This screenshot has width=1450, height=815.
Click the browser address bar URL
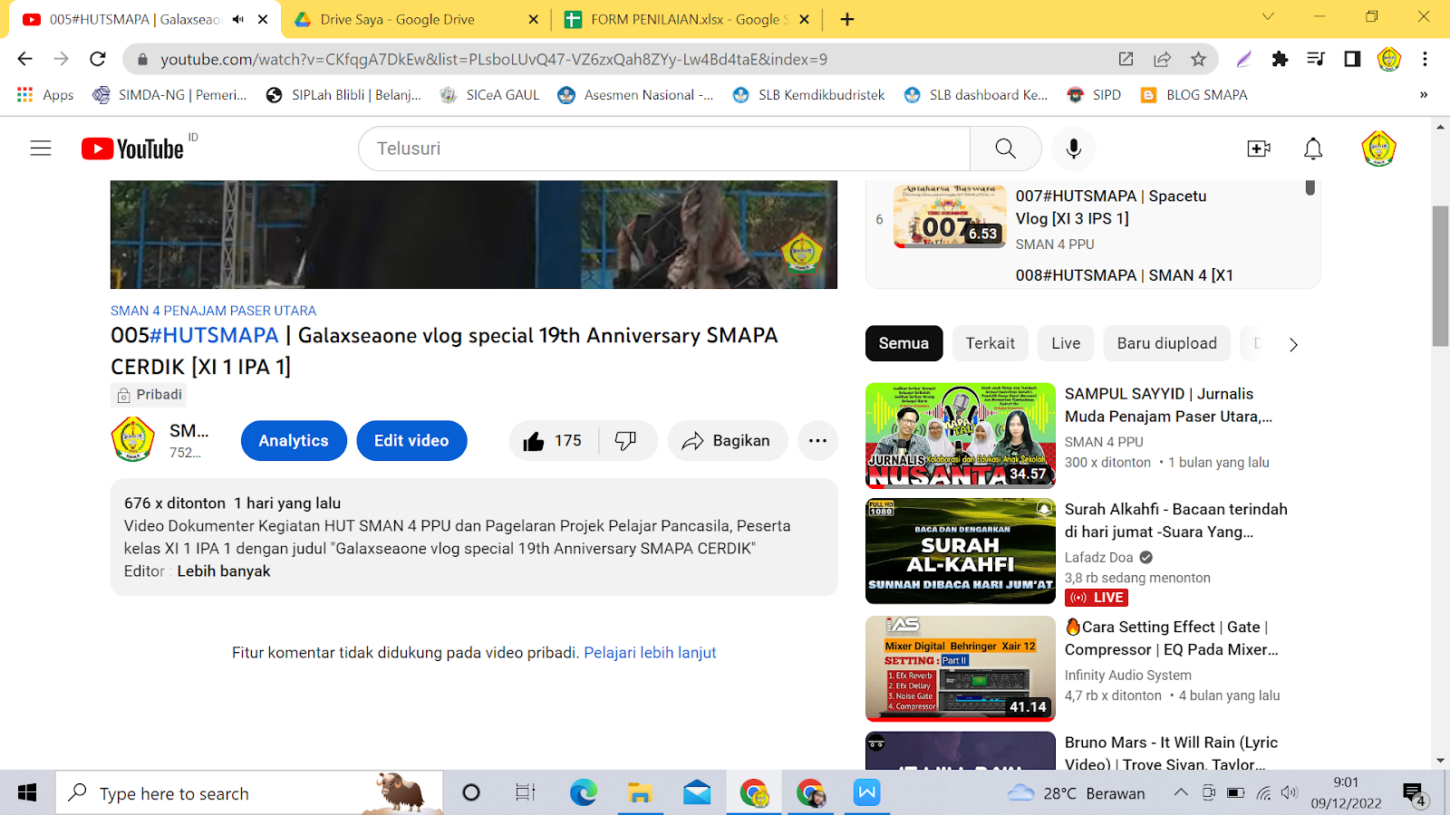coord(494,59)
